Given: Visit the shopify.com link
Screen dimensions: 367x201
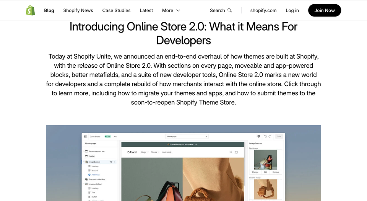Looking at the screenshot, I should [x=263, y=11].
